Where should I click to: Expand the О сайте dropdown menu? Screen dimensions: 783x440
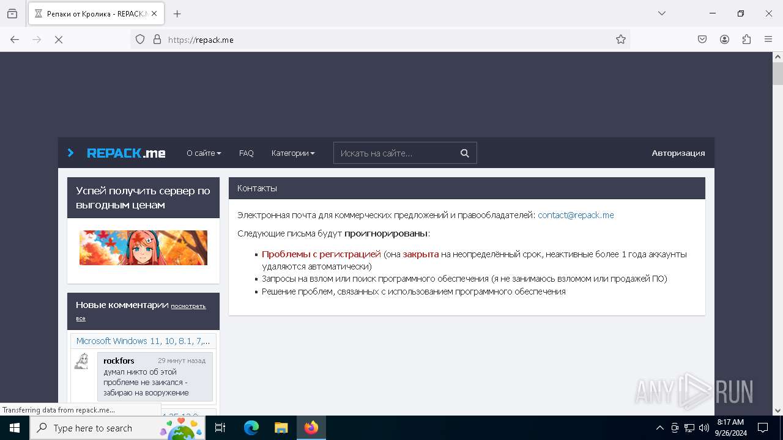tap(204, 153)
